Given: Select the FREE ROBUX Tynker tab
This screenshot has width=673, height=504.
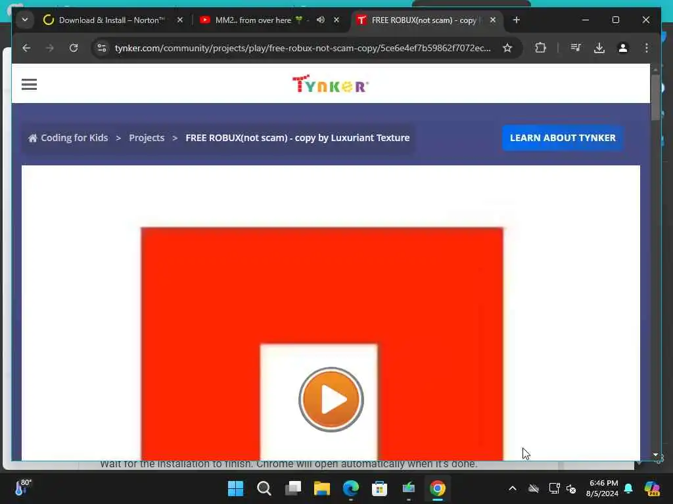Looking at the screenshot, I should tap(423, 20).
